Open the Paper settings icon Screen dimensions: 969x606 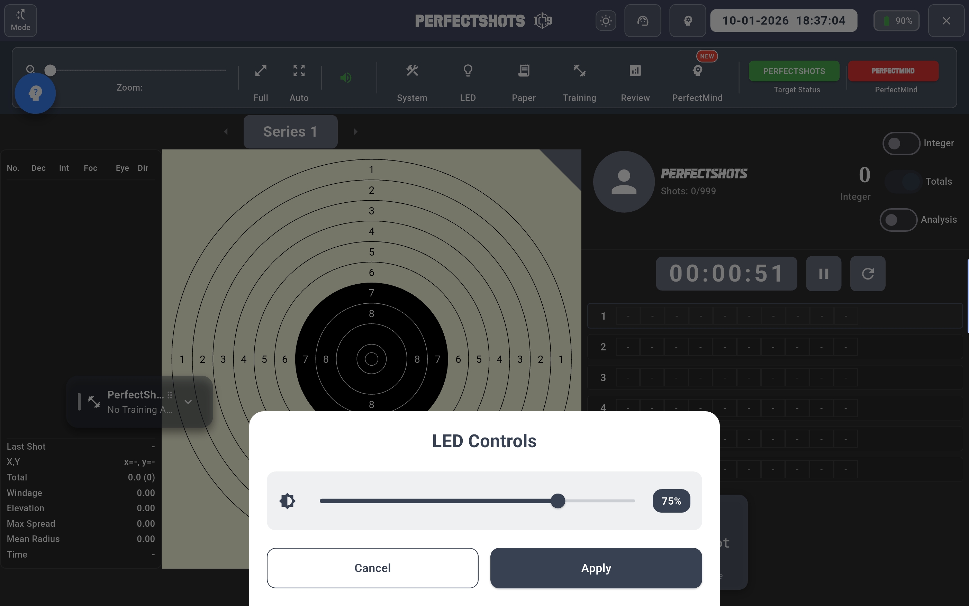[524, 71]
